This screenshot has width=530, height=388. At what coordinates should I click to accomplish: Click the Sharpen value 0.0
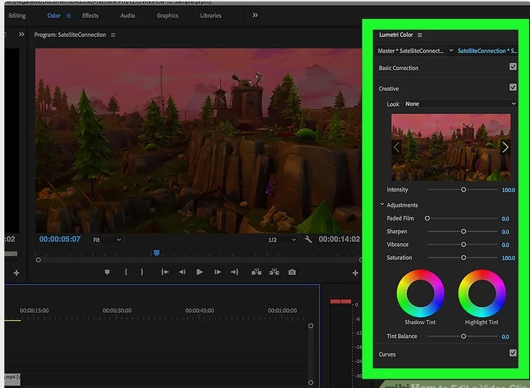pos(505,232)
